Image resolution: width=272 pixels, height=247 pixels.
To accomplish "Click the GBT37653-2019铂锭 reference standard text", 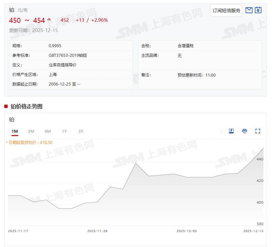I will (x=68, y=55).
